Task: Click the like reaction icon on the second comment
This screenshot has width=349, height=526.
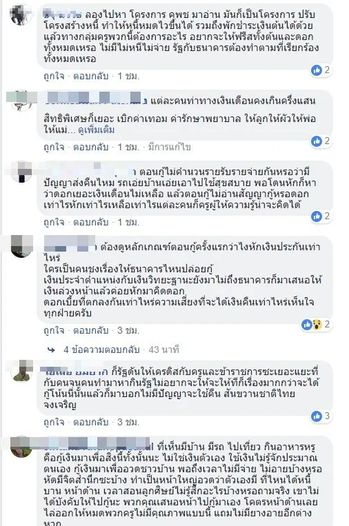Action: (316, 141)
